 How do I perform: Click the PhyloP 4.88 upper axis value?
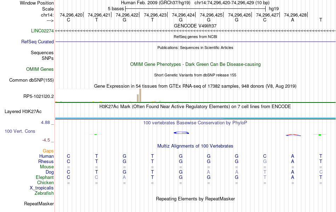pos(45,123)
